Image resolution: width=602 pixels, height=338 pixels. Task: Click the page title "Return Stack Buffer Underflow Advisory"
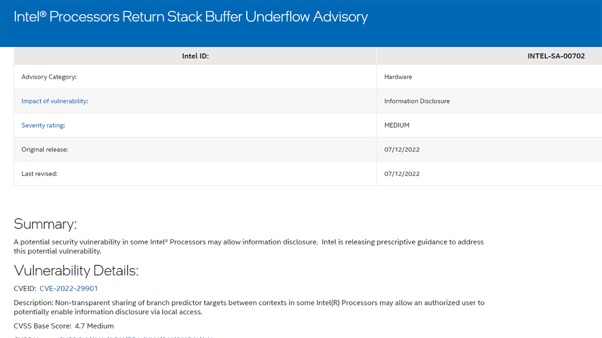(191, 17)
